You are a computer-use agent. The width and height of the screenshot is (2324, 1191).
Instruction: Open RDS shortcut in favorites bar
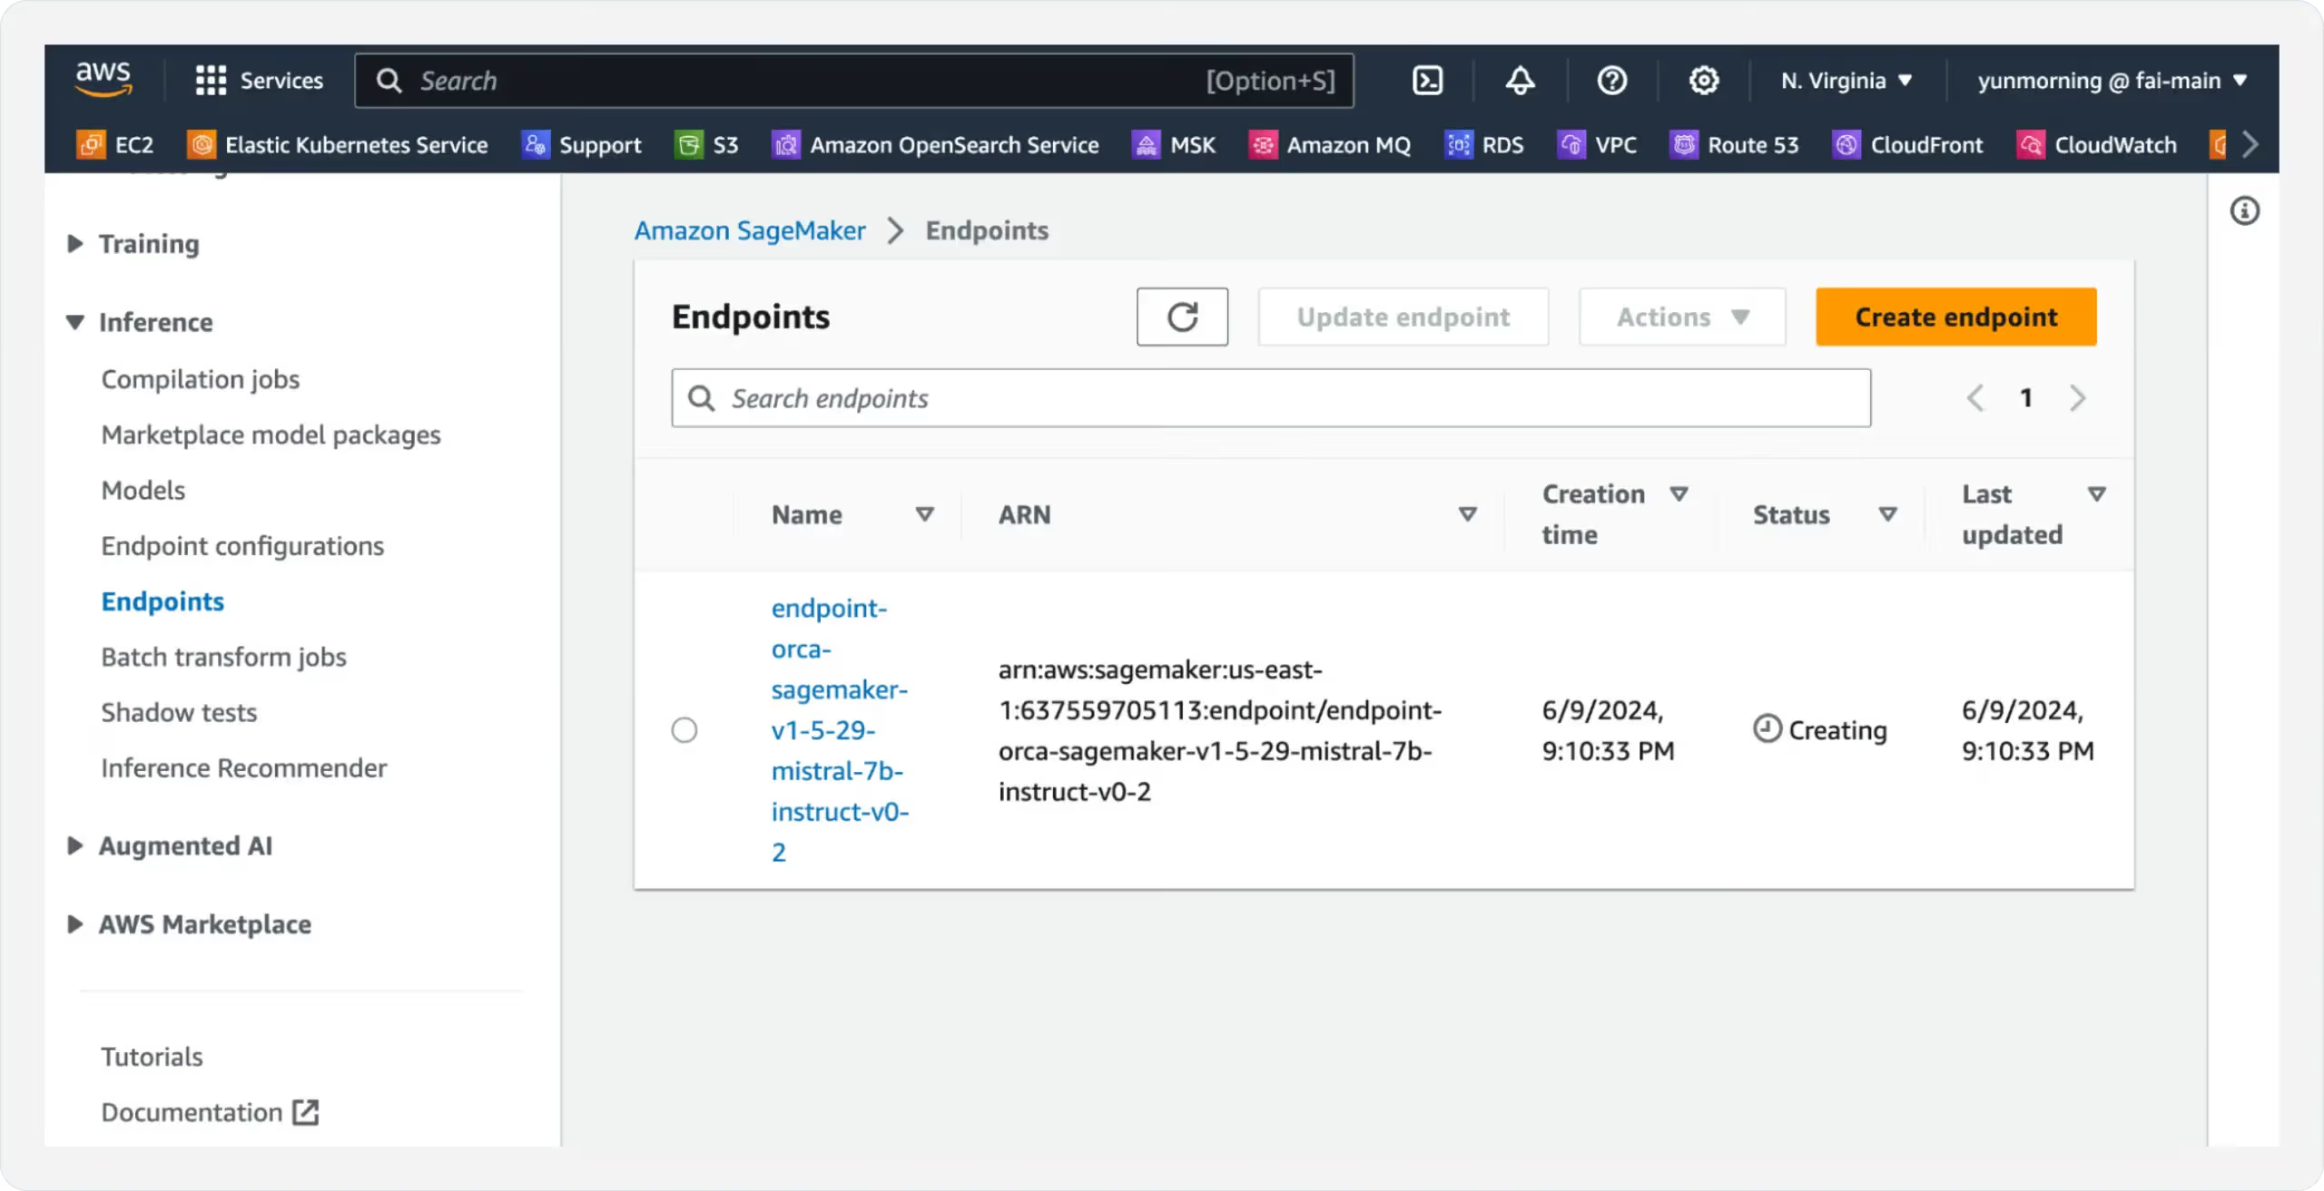click(1484, 145)
